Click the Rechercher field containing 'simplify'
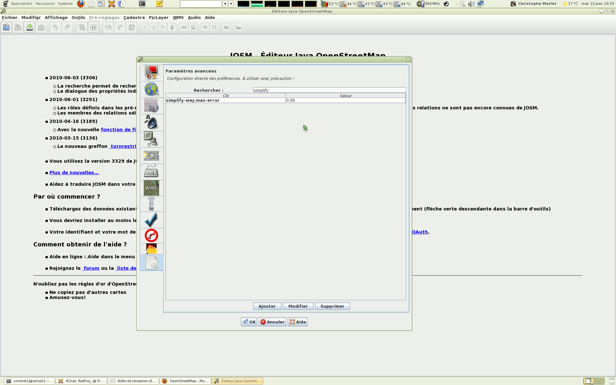Screen dimensions: 616x385 (x=329, y=90)
